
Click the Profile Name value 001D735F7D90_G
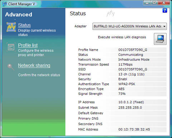[x=133, y=50]
